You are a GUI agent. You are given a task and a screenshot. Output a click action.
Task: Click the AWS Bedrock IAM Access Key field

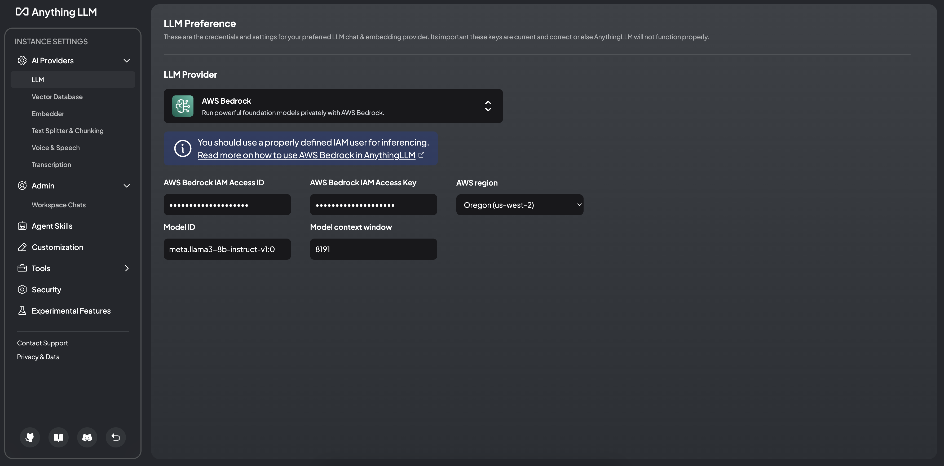[x=373, y=205]
